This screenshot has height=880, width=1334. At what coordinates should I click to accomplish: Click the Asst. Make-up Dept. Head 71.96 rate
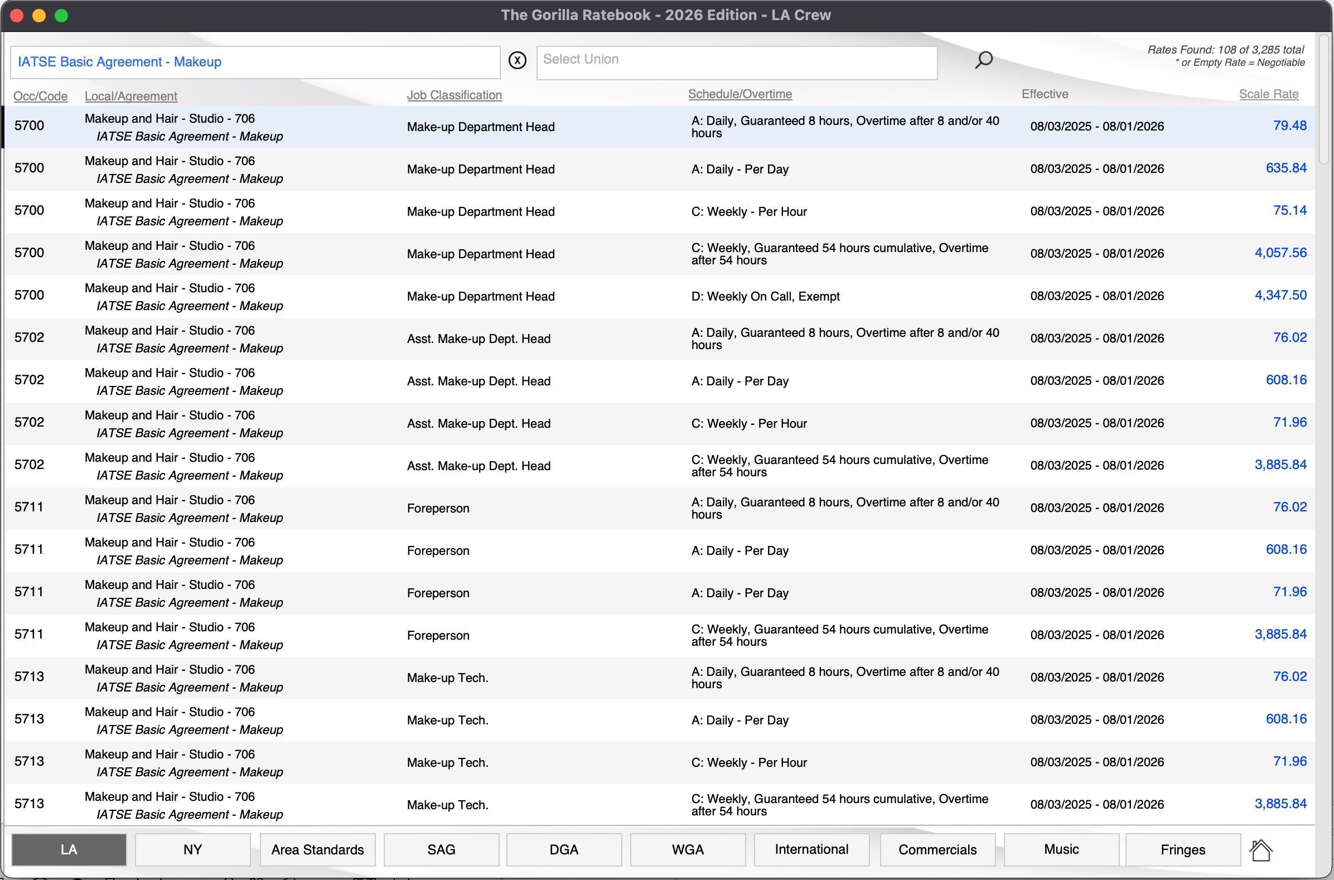pos(1289,422)
